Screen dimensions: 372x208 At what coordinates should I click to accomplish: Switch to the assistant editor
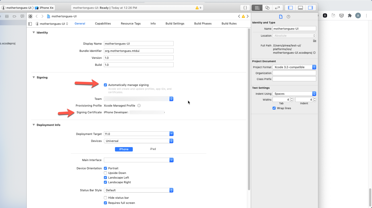coord(267,8)
